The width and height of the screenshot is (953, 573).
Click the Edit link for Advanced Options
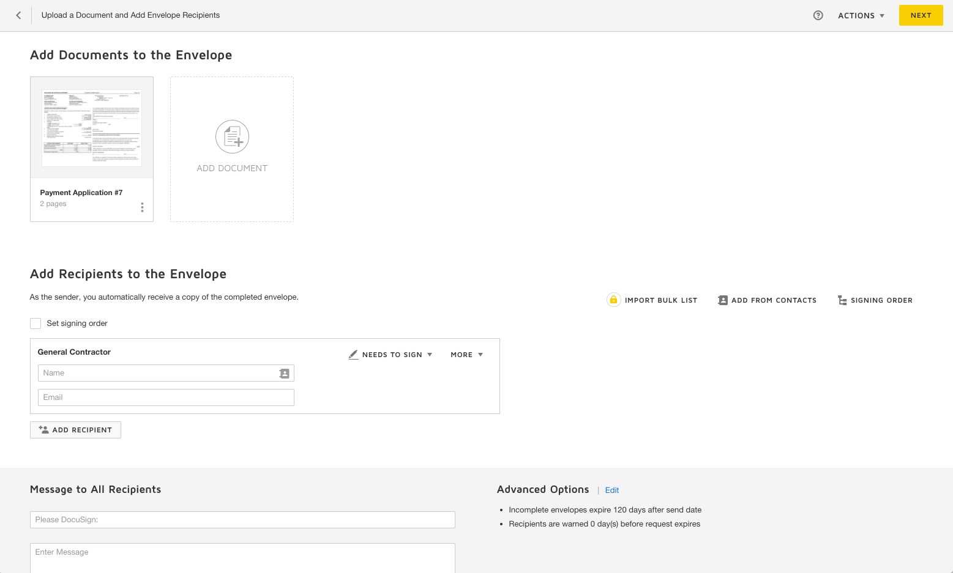(x=611, y=490)
